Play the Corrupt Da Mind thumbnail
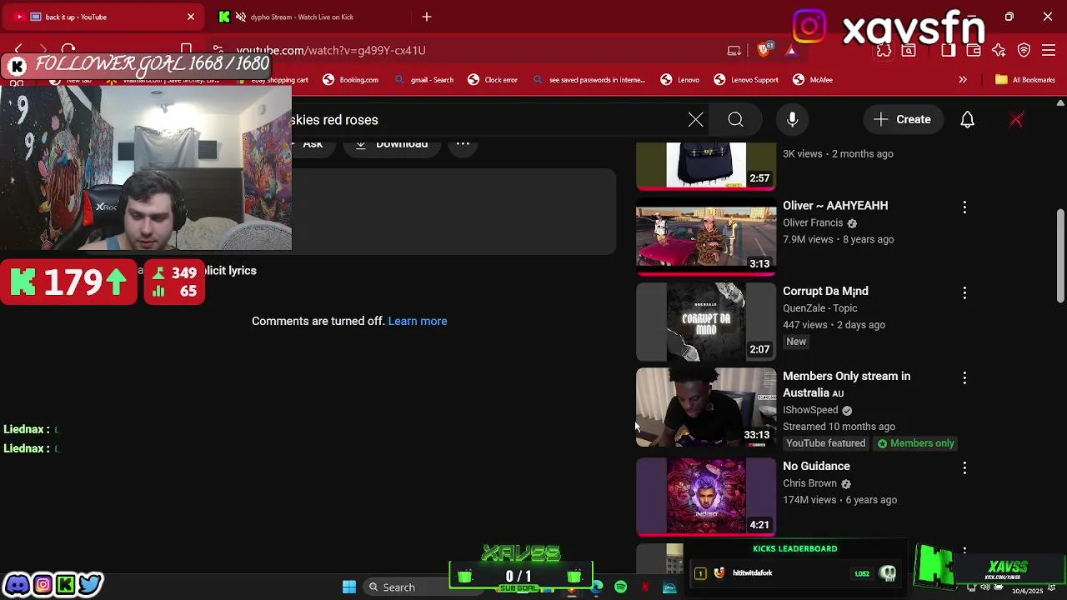The height and width of the screenshot is (600, 1067). coord(706,322)
